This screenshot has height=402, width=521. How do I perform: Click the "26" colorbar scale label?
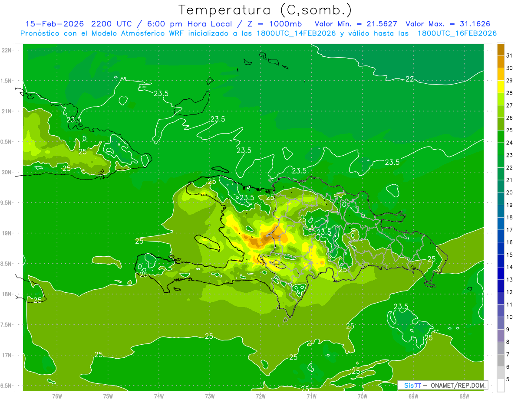509,118
